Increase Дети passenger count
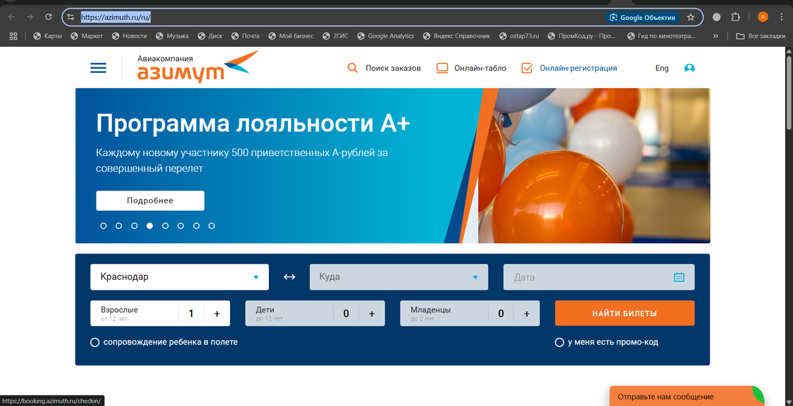This screenshot has width=793, height=406. point(371,313)
